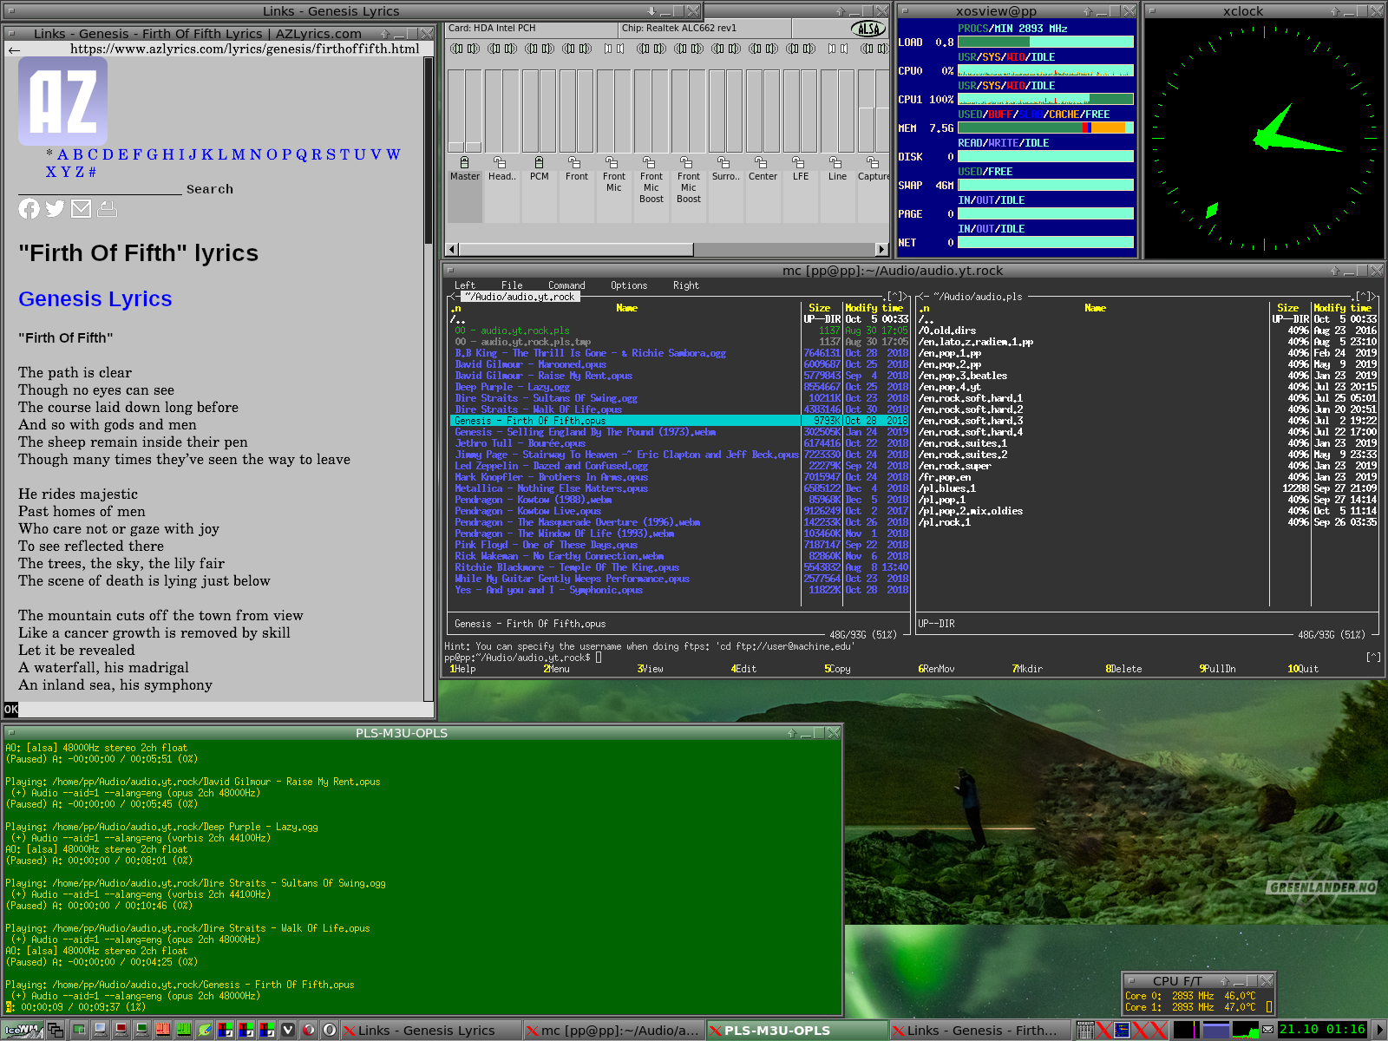Click the Search button on AZLyrics
The width and height of the screenshot is (1388, 1041).
[x=210, y=189]
